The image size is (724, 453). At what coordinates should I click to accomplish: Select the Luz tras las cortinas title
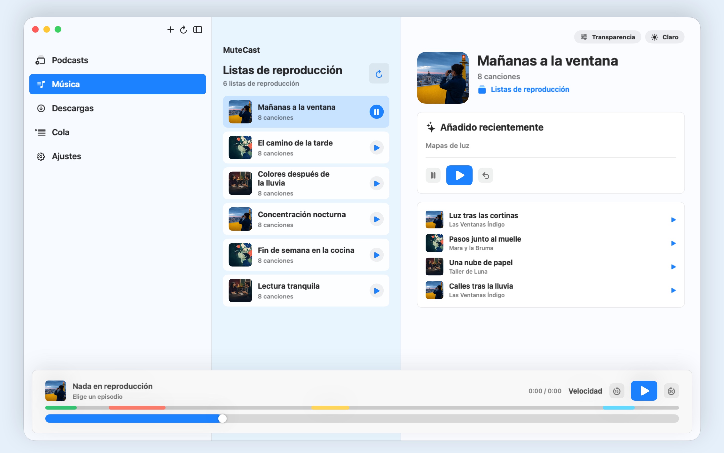tap(483, 215)
